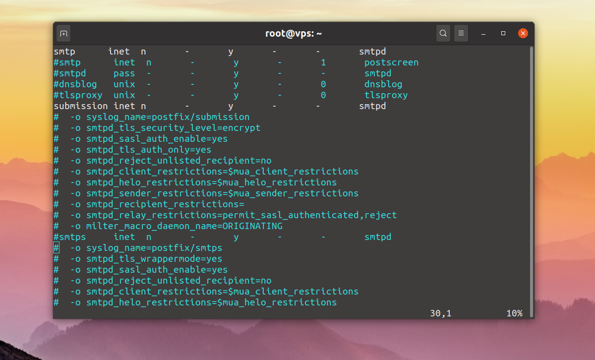Click the word submission

point(81,106)
